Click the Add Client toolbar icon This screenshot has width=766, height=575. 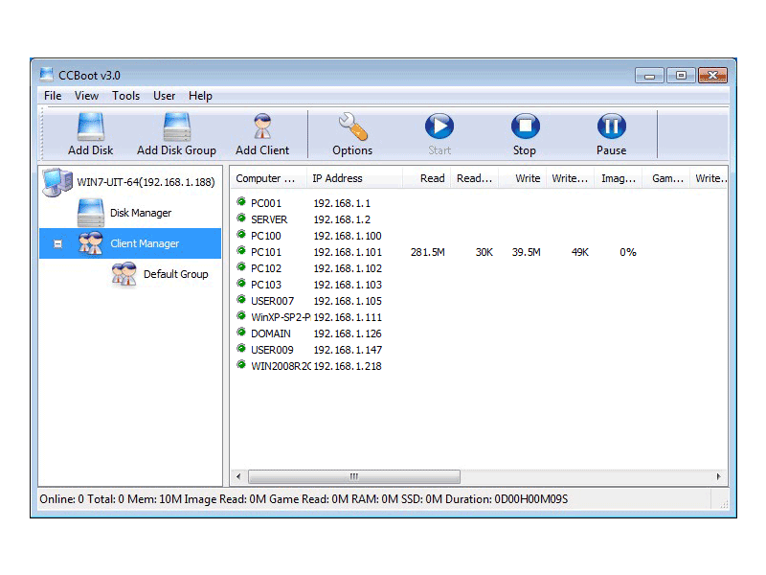tap(262, 126)
